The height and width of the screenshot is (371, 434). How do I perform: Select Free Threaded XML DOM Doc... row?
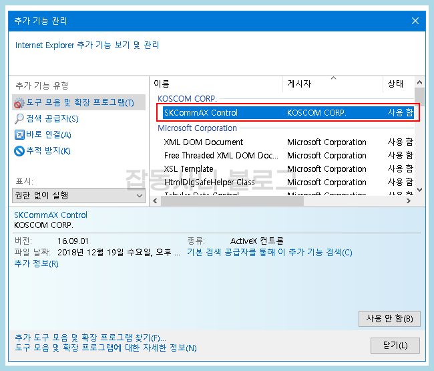coord(288,156)
